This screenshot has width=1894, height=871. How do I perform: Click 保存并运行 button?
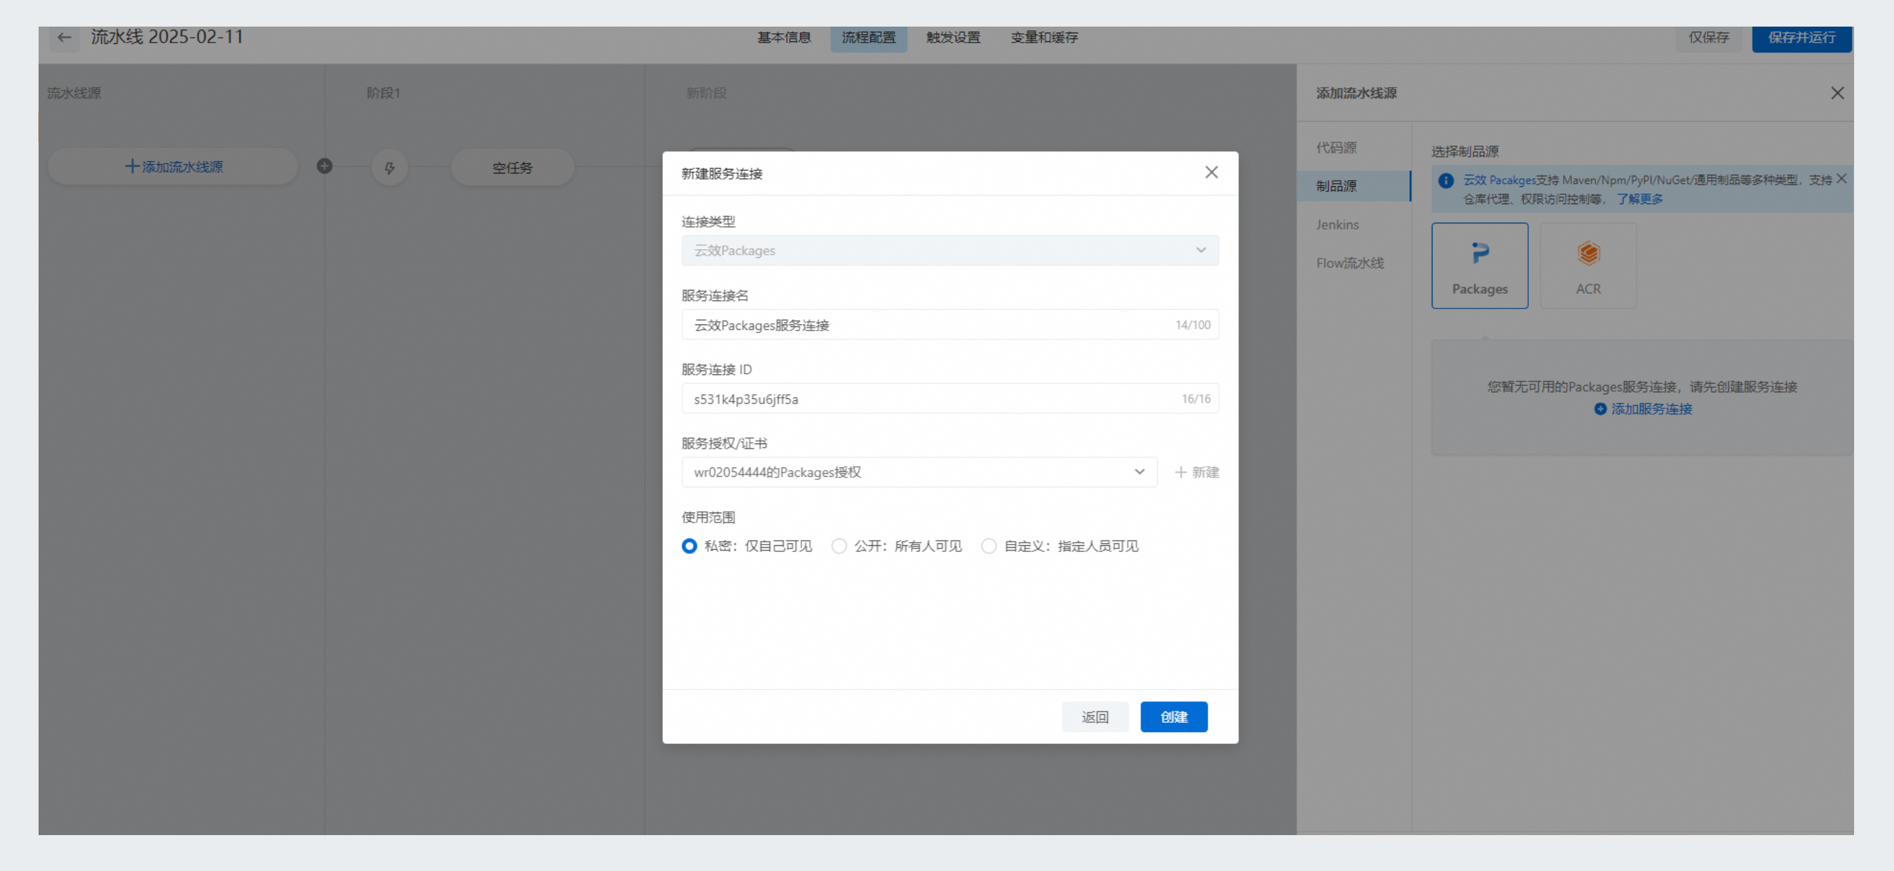click(x=1801, y=37)
